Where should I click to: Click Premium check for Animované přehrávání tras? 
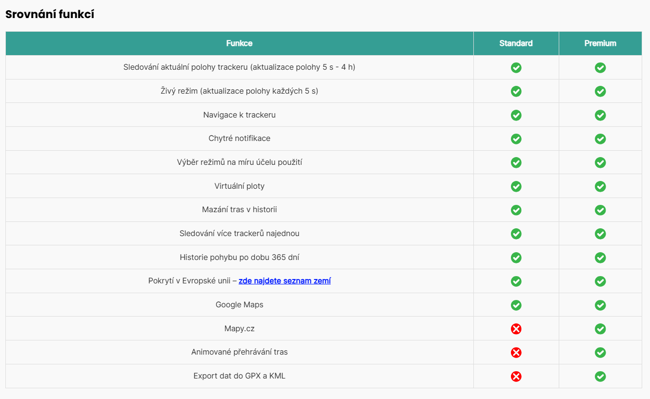600,352
